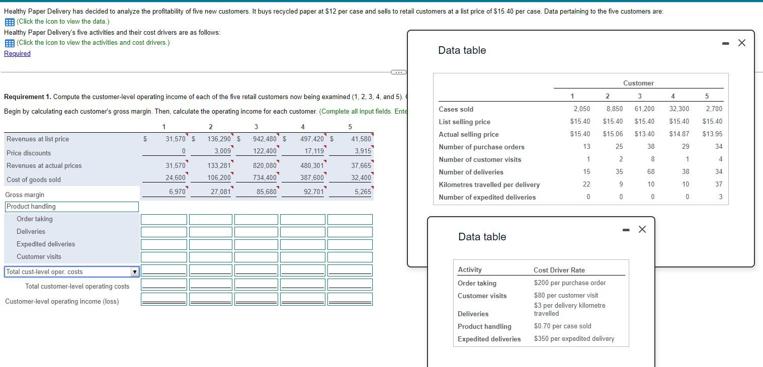The width and height of the screenshot is (763, 367).
Task: Click Expedited deliveries input for customer 2
Action: point(210,244)
